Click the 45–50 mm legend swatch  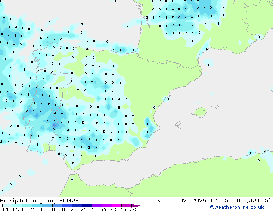(x=127, y=205)
